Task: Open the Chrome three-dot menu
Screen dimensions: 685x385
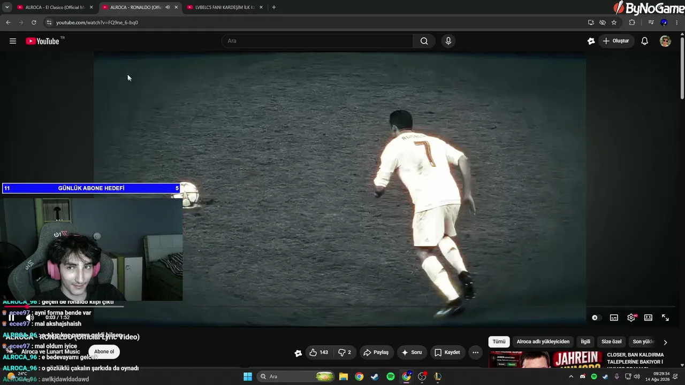Action: click(x=677, y=22)
